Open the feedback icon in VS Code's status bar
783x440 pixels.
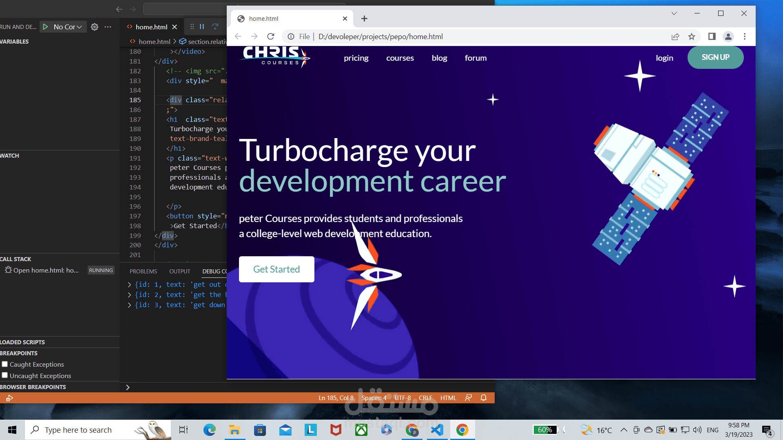pyautogui.click(x=468, y=398)
